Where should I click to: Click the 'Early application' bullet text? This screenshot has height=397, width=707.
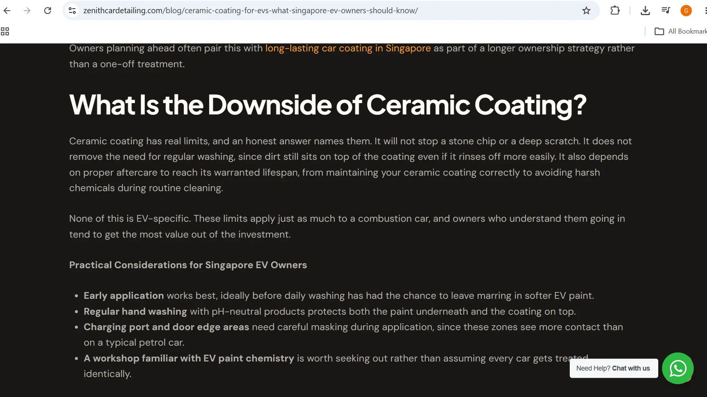pos(124,296)
